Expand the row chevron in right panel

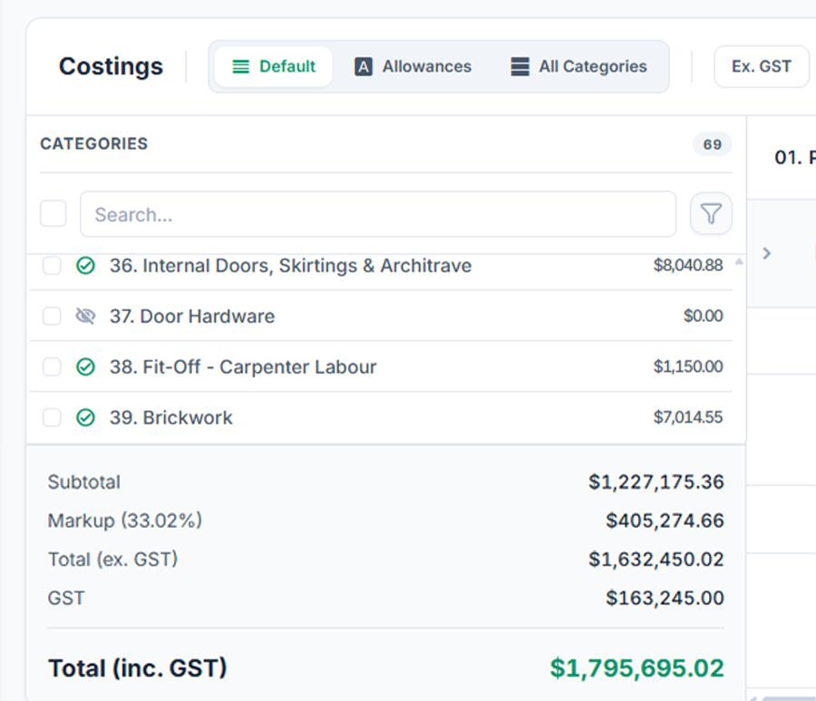pos(766,253)
